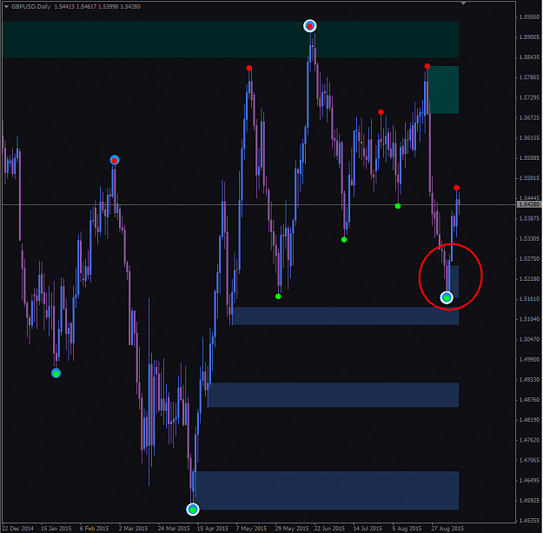Click the 24 Mar 2015 date label
This screenshot has height=533, width=543.
[174, 529]
